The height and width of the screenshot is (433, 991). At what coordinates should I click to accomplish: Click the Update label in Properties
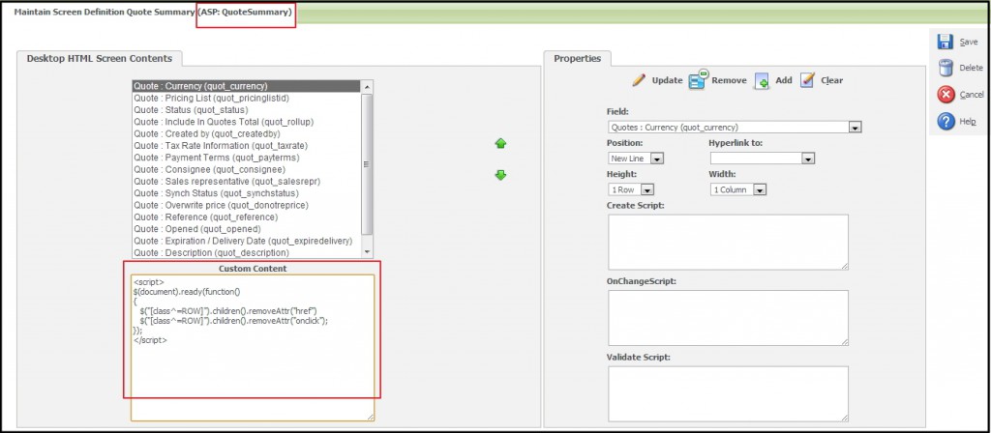[x=667, y=80]
